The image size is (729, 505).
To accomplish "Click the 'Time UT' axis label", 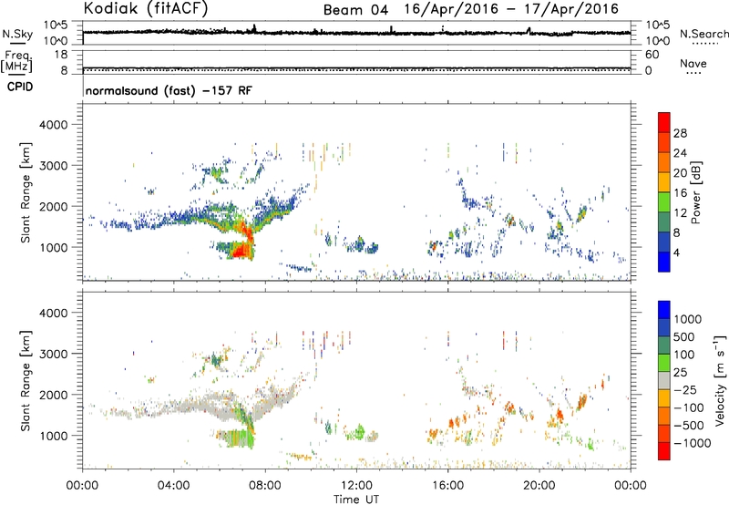I will click(356, 500).
